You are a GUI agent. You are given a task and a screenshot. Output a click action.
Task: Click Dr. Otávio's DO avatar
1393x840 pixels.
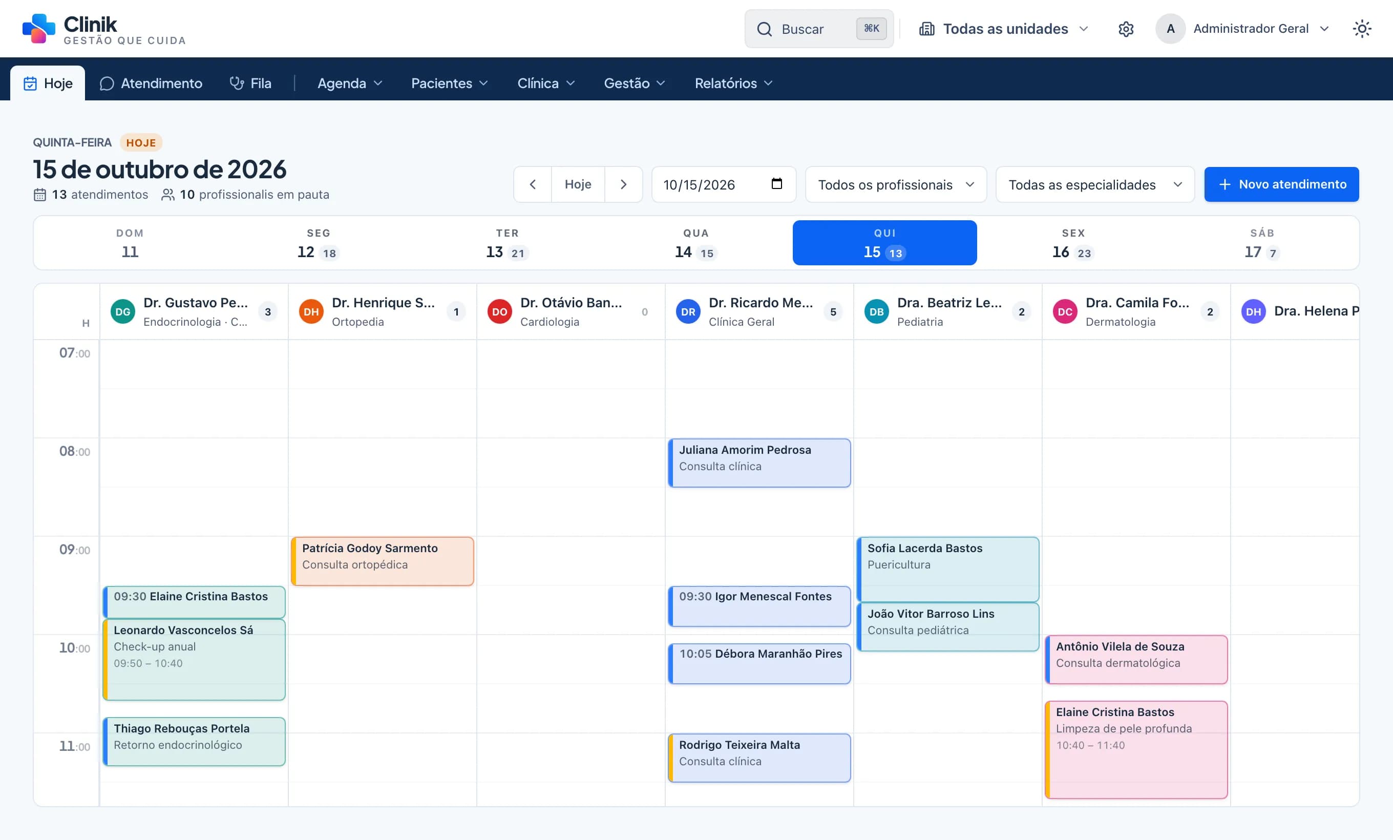click(500, 311)
